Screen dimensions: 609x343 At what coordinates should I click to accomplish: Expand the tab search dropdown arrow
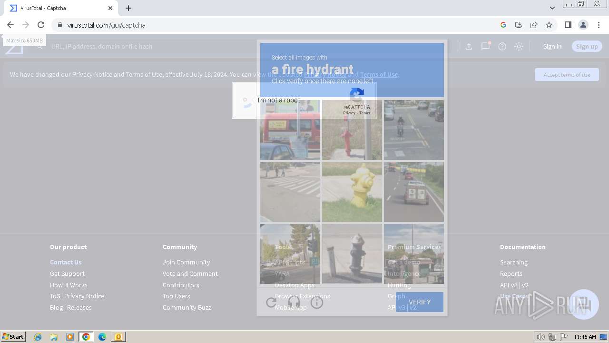click(x=552, y=8)
